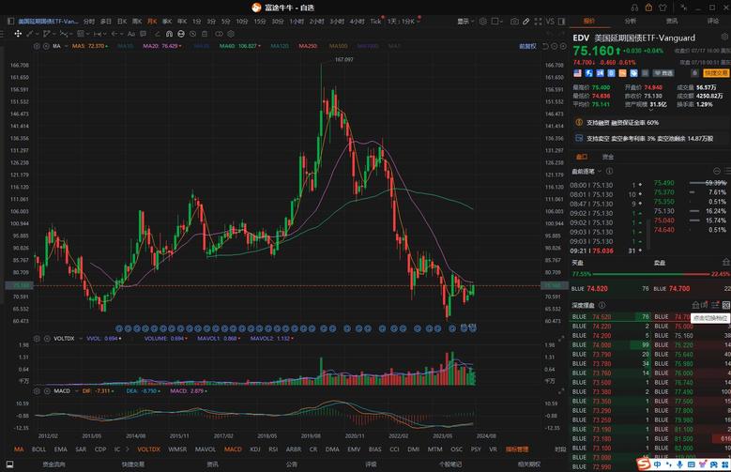This screenshot has height=472, width=731.
Task: Toggle the KDJ indicator
Action: click(255, 449)
